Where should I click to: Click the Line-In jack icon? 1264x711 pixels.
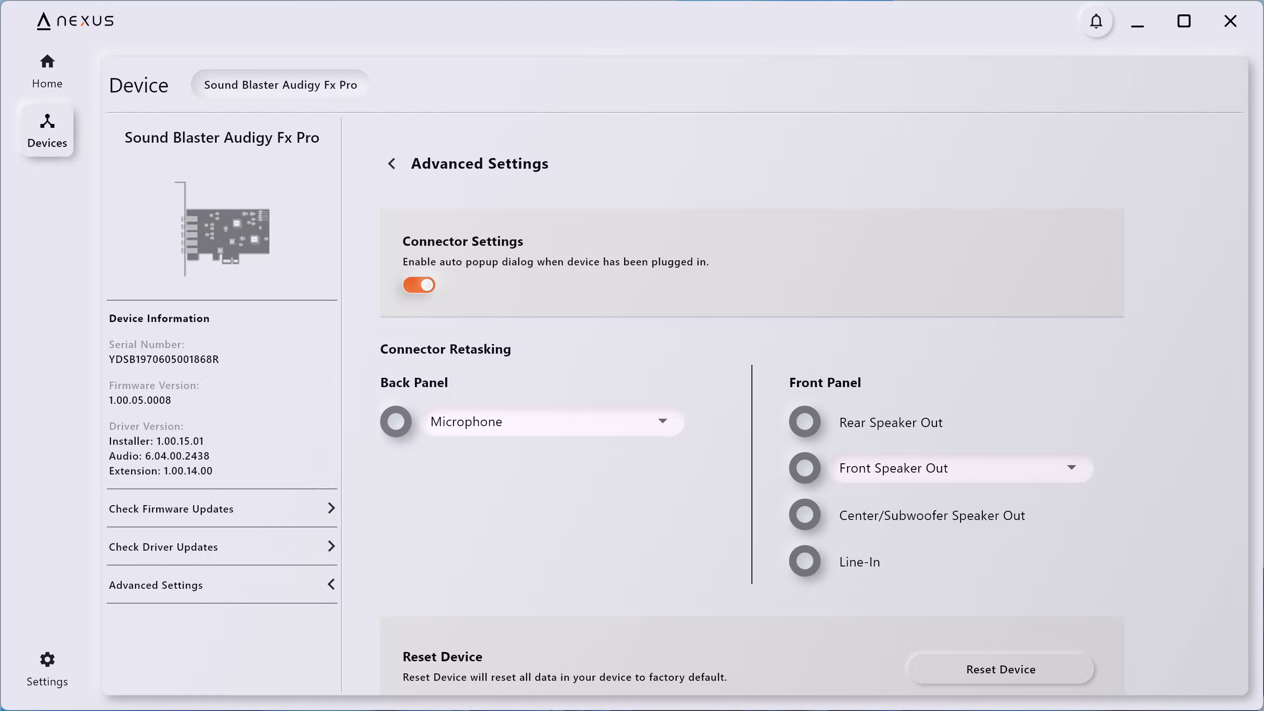click(x=804, y=561)
